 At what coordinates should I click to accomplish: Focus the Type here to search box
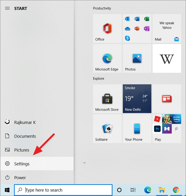click(x=63, y=190)
